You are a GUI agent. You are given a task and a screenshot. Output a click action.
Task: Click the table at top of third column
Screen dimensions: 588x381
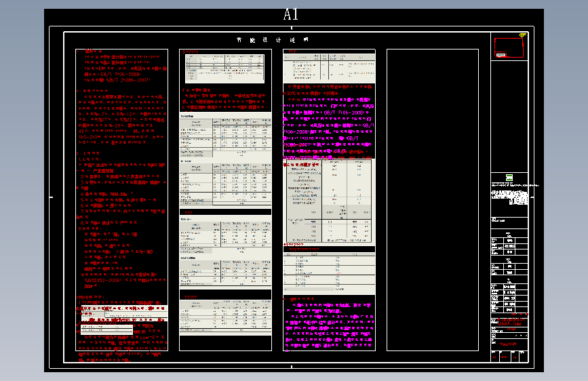point(329,68)
